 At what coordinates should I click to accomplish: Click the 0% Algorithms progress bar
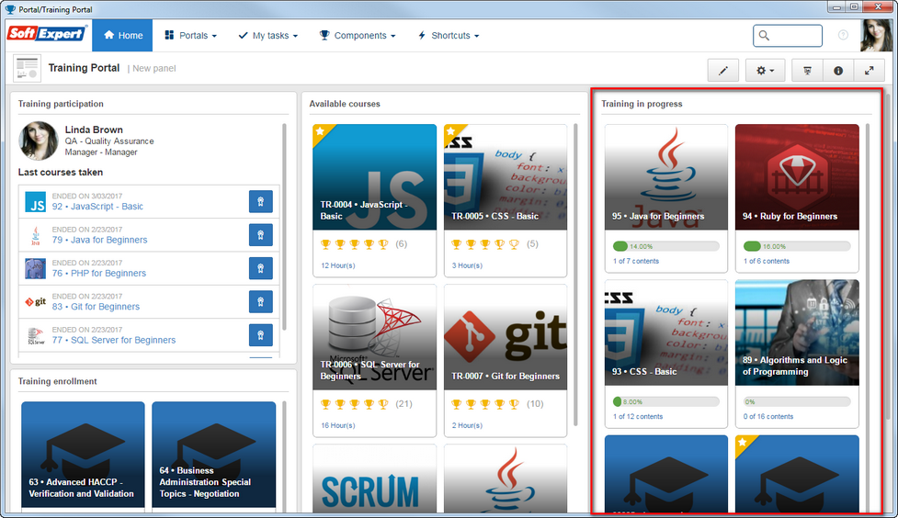(x=797, y=401)
